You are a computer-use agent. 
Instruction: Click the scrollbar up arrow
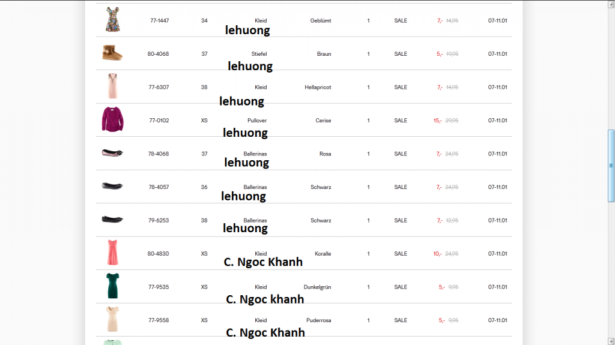pyautogui.click(x=611, y=4)
